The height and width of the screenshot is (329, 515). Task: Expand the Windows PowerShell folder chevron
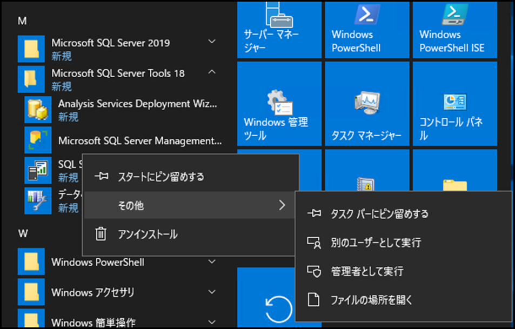(212, 261)
